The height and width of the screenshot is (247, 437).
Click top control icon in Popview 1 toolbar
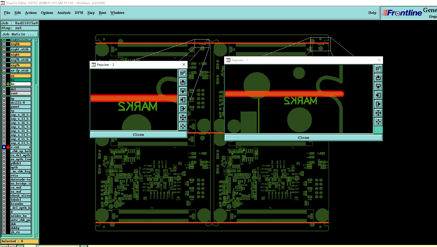point(378,69)
